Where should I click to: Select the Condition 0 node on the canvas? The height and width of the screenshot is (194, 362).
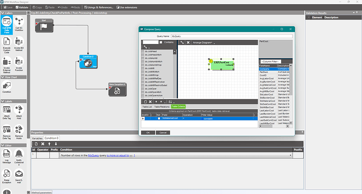(88, 61)
